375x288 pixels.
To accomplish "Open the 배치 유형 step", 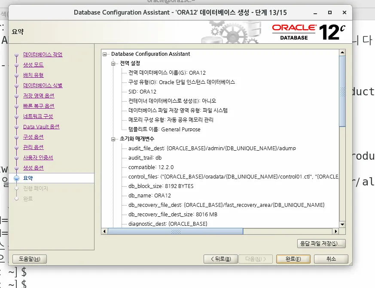I will tap(33, 75).
